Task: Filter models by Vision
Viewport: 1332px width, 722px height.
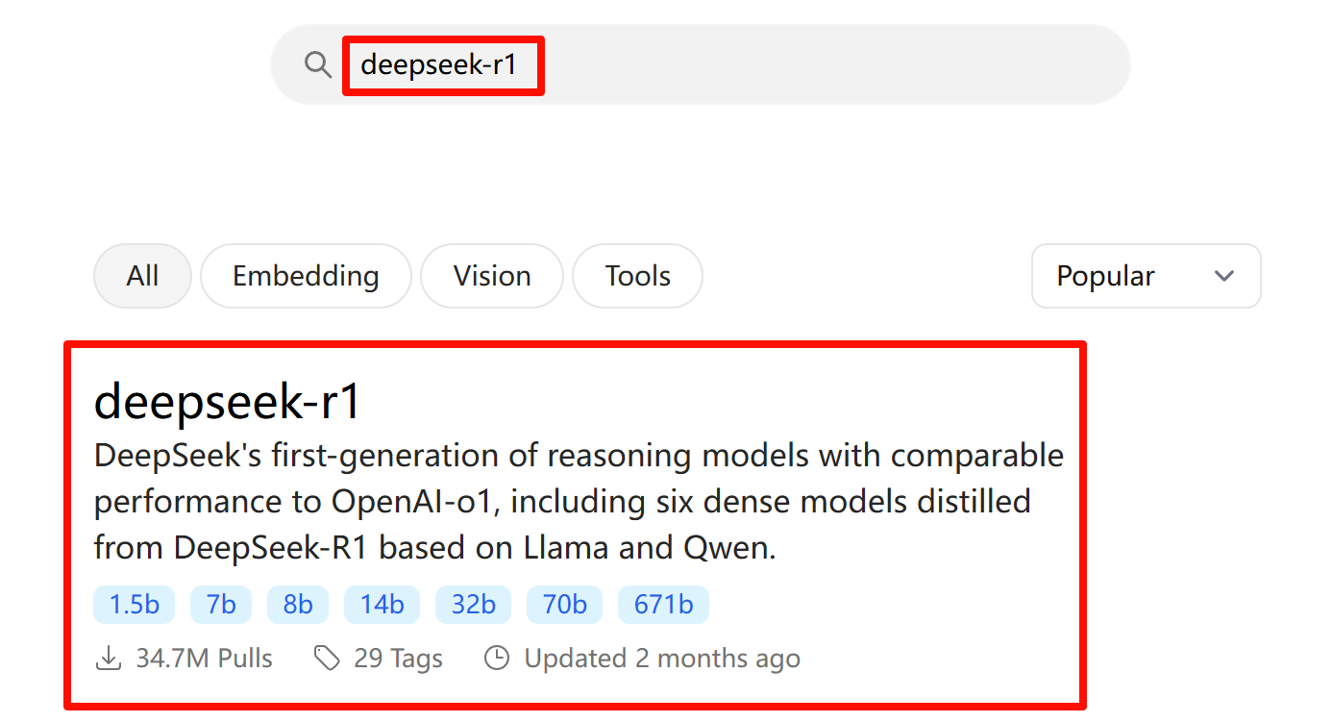Action: (492, 276)
